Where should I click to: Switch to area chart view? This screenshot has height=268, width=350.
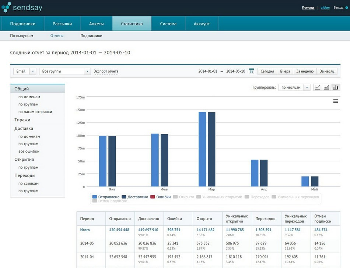click(326, 87)
